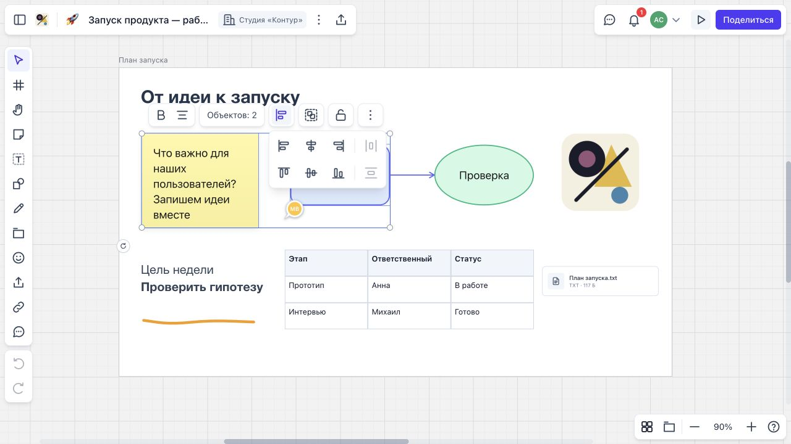Choose the pen drawing tool
The image size is (791, 444).
[19, 208]
